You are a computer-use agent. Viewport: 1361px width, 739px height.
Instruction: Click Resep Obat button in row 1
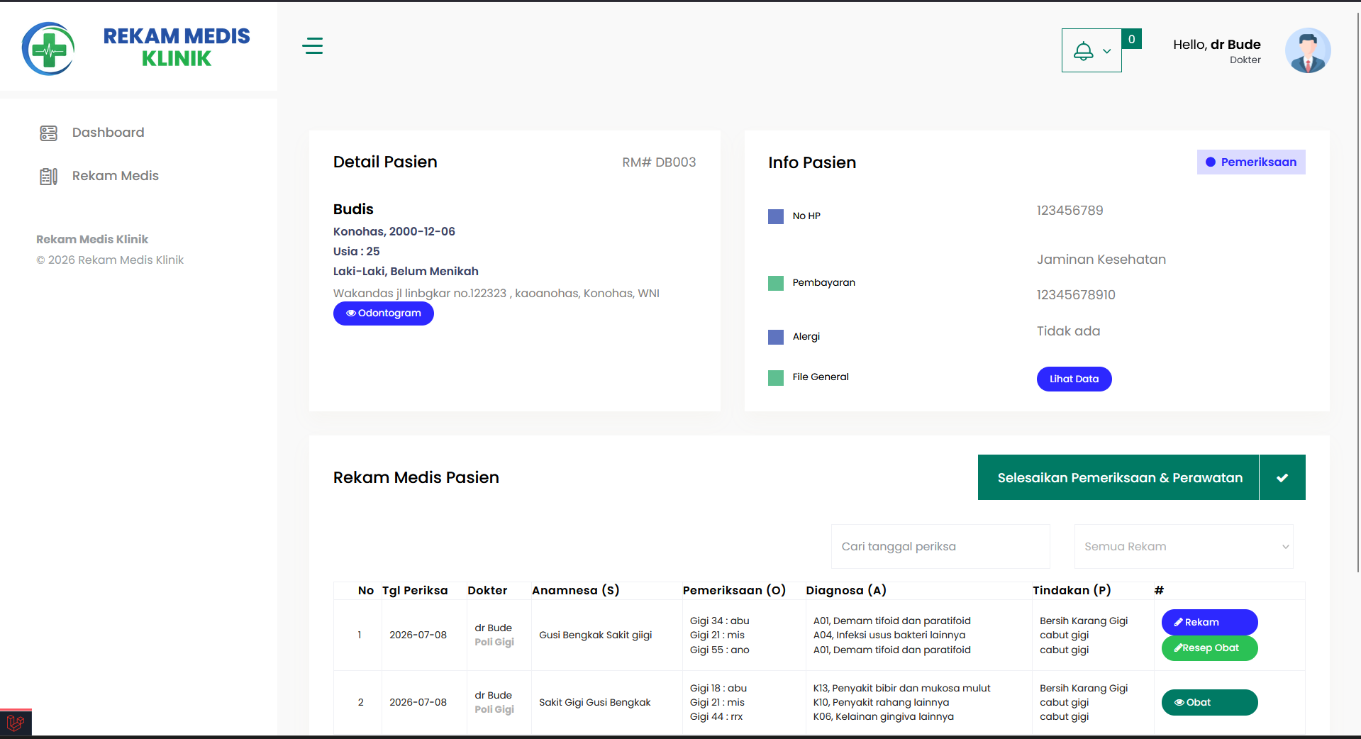(x=1209, y=648)
